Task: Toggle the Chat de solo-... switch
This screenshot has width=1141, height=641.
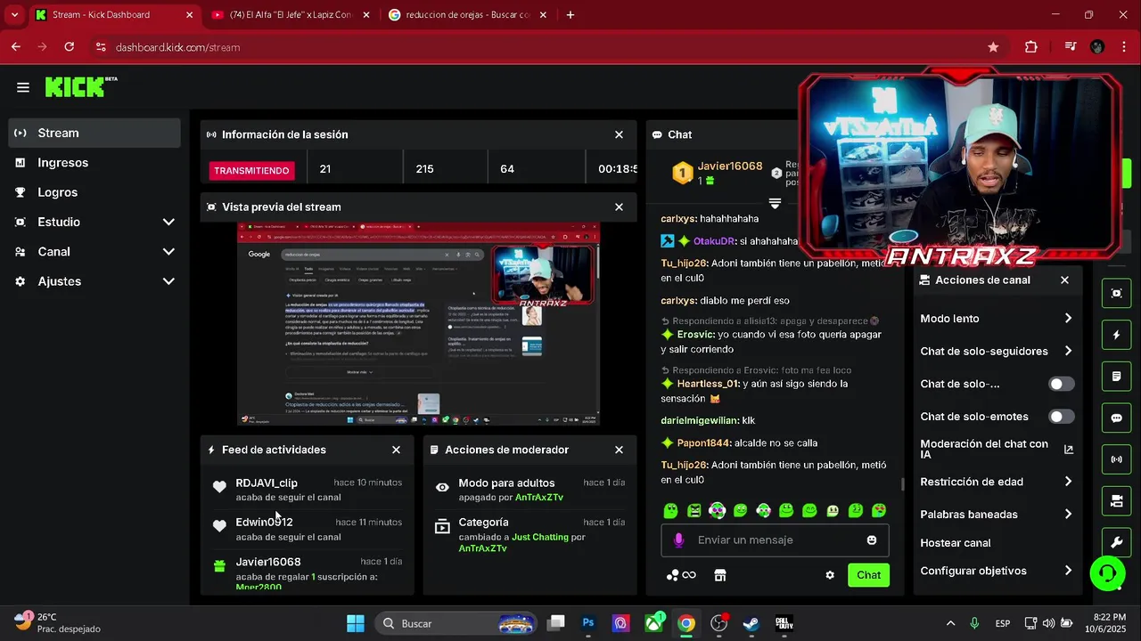Action: pyautogui.click(x=1061, y=384)
